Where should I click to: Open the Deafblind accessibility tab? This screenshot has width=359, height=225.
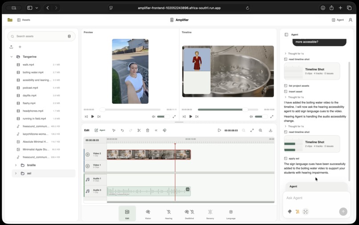pos(189,213)
